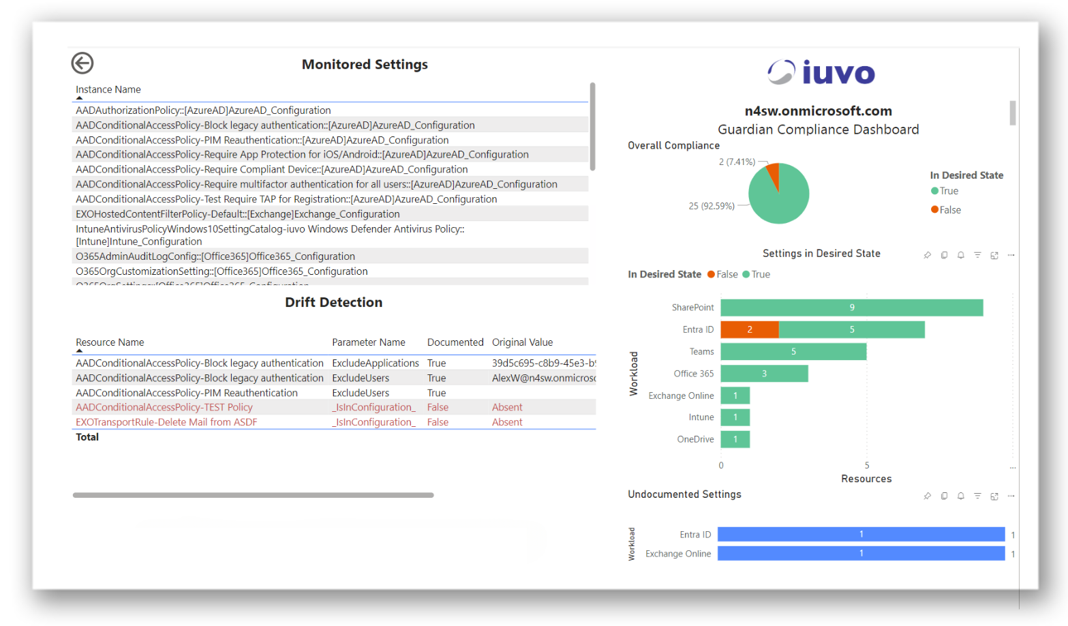Click the iuvo logo
Image resolution: width=1068 pixels, height=626 pixels.
(x=821, y=72)
